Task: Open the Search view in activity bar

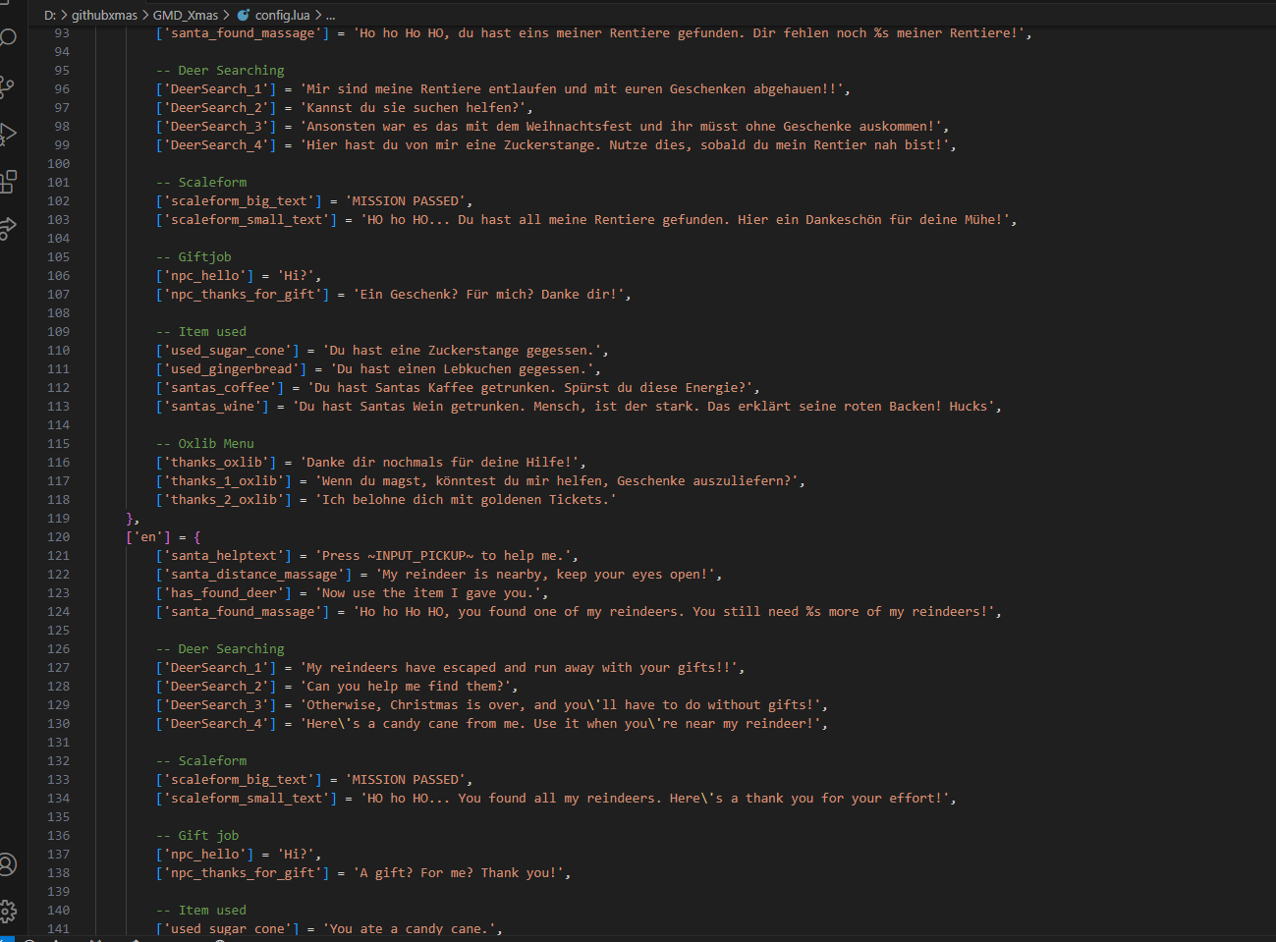Action: (8, 38)
